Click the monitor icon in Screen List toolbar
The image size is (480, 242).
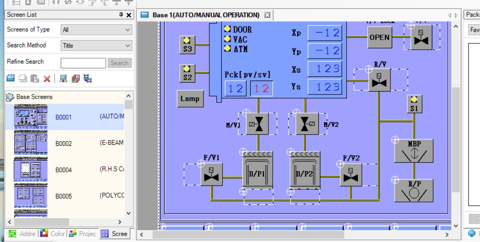pos(63,78)
